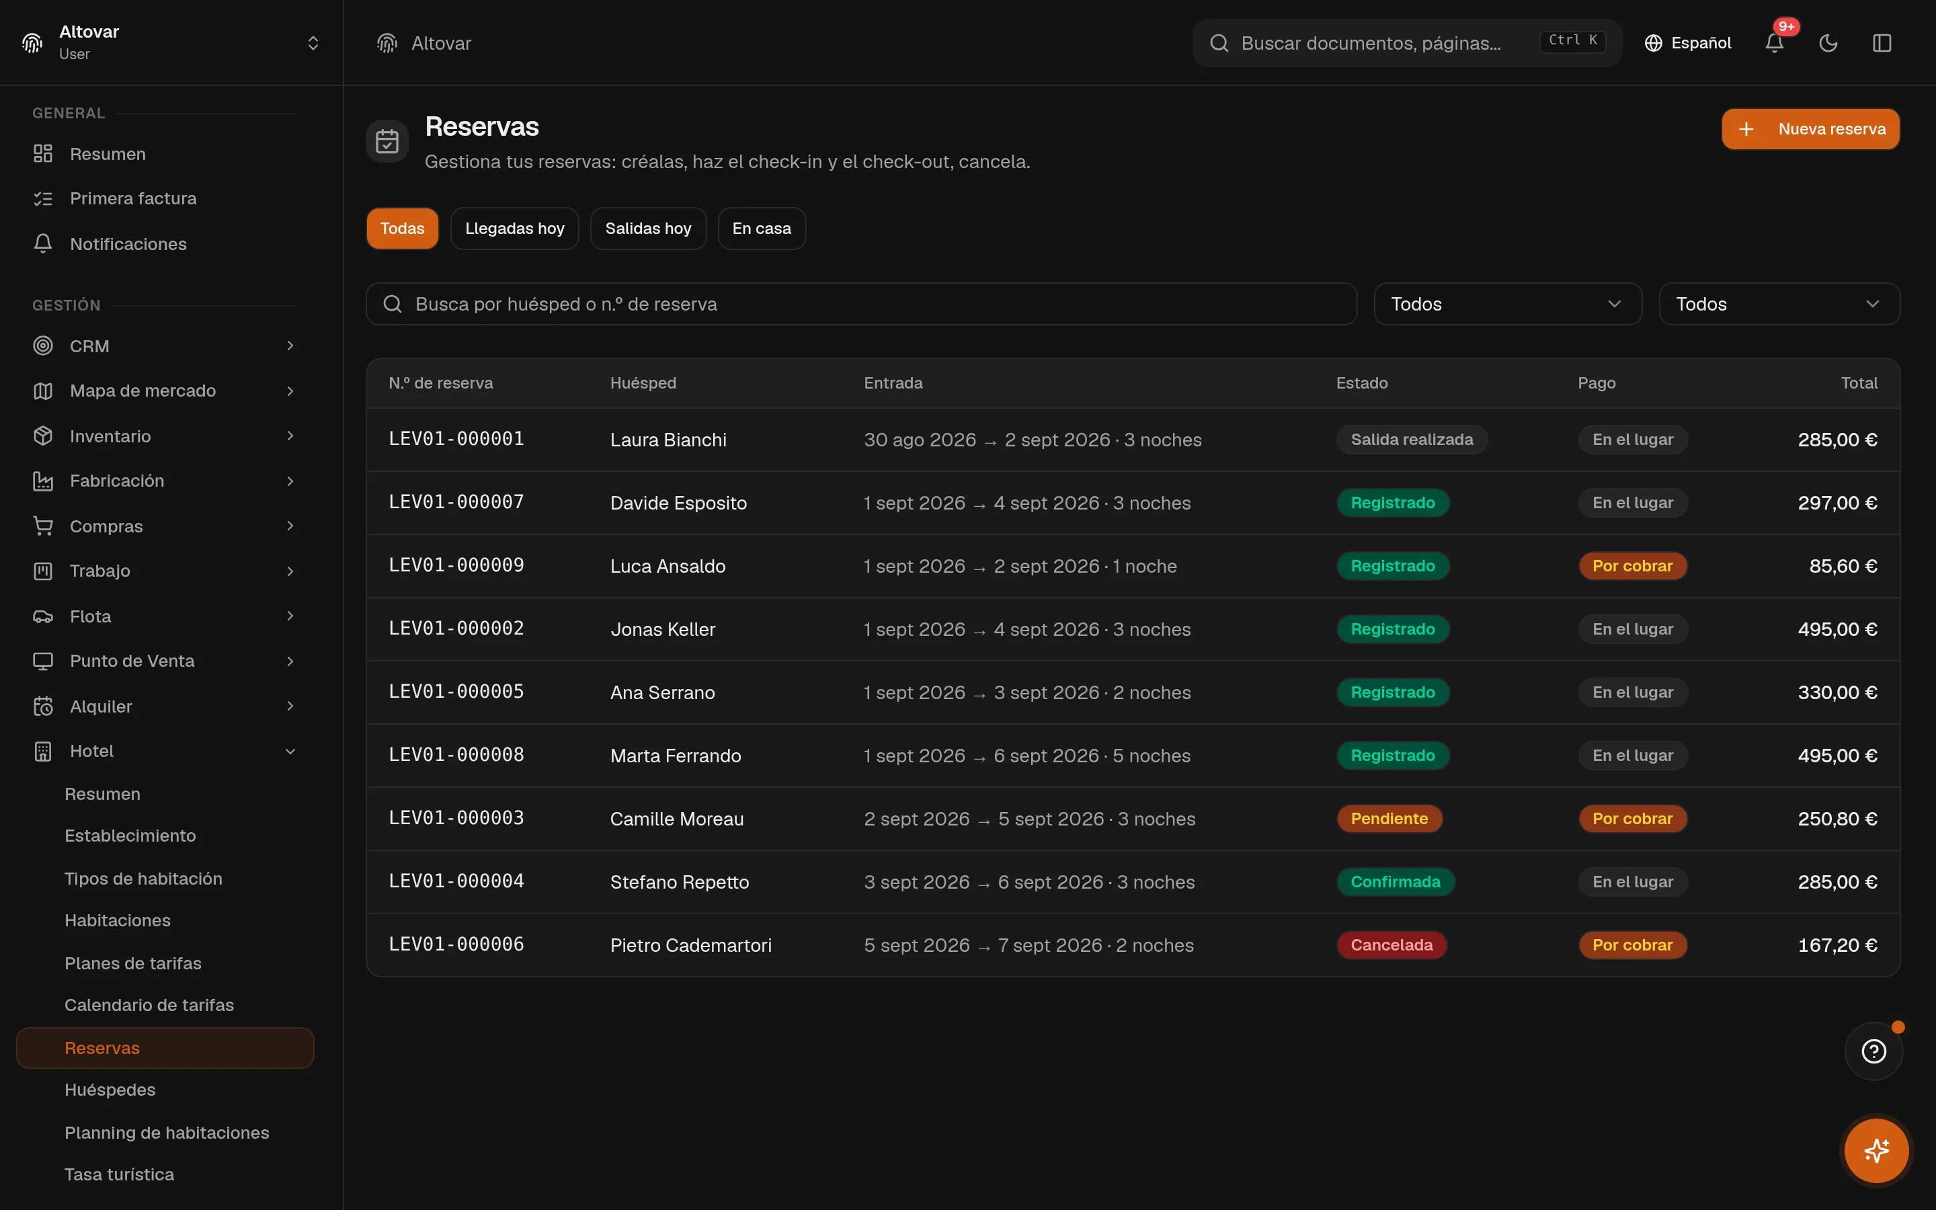Toggle the sidebar panel layout icon

pyautogui.click(x=1882, y=43)
